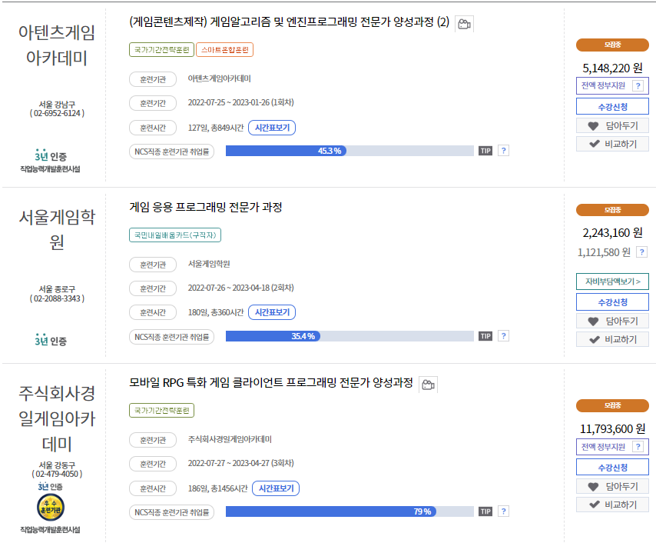The height and width of the screenshot is (543, 656).
Task: Click the TIP icon next to the 45.3% bar
Action: click(485, 151)
